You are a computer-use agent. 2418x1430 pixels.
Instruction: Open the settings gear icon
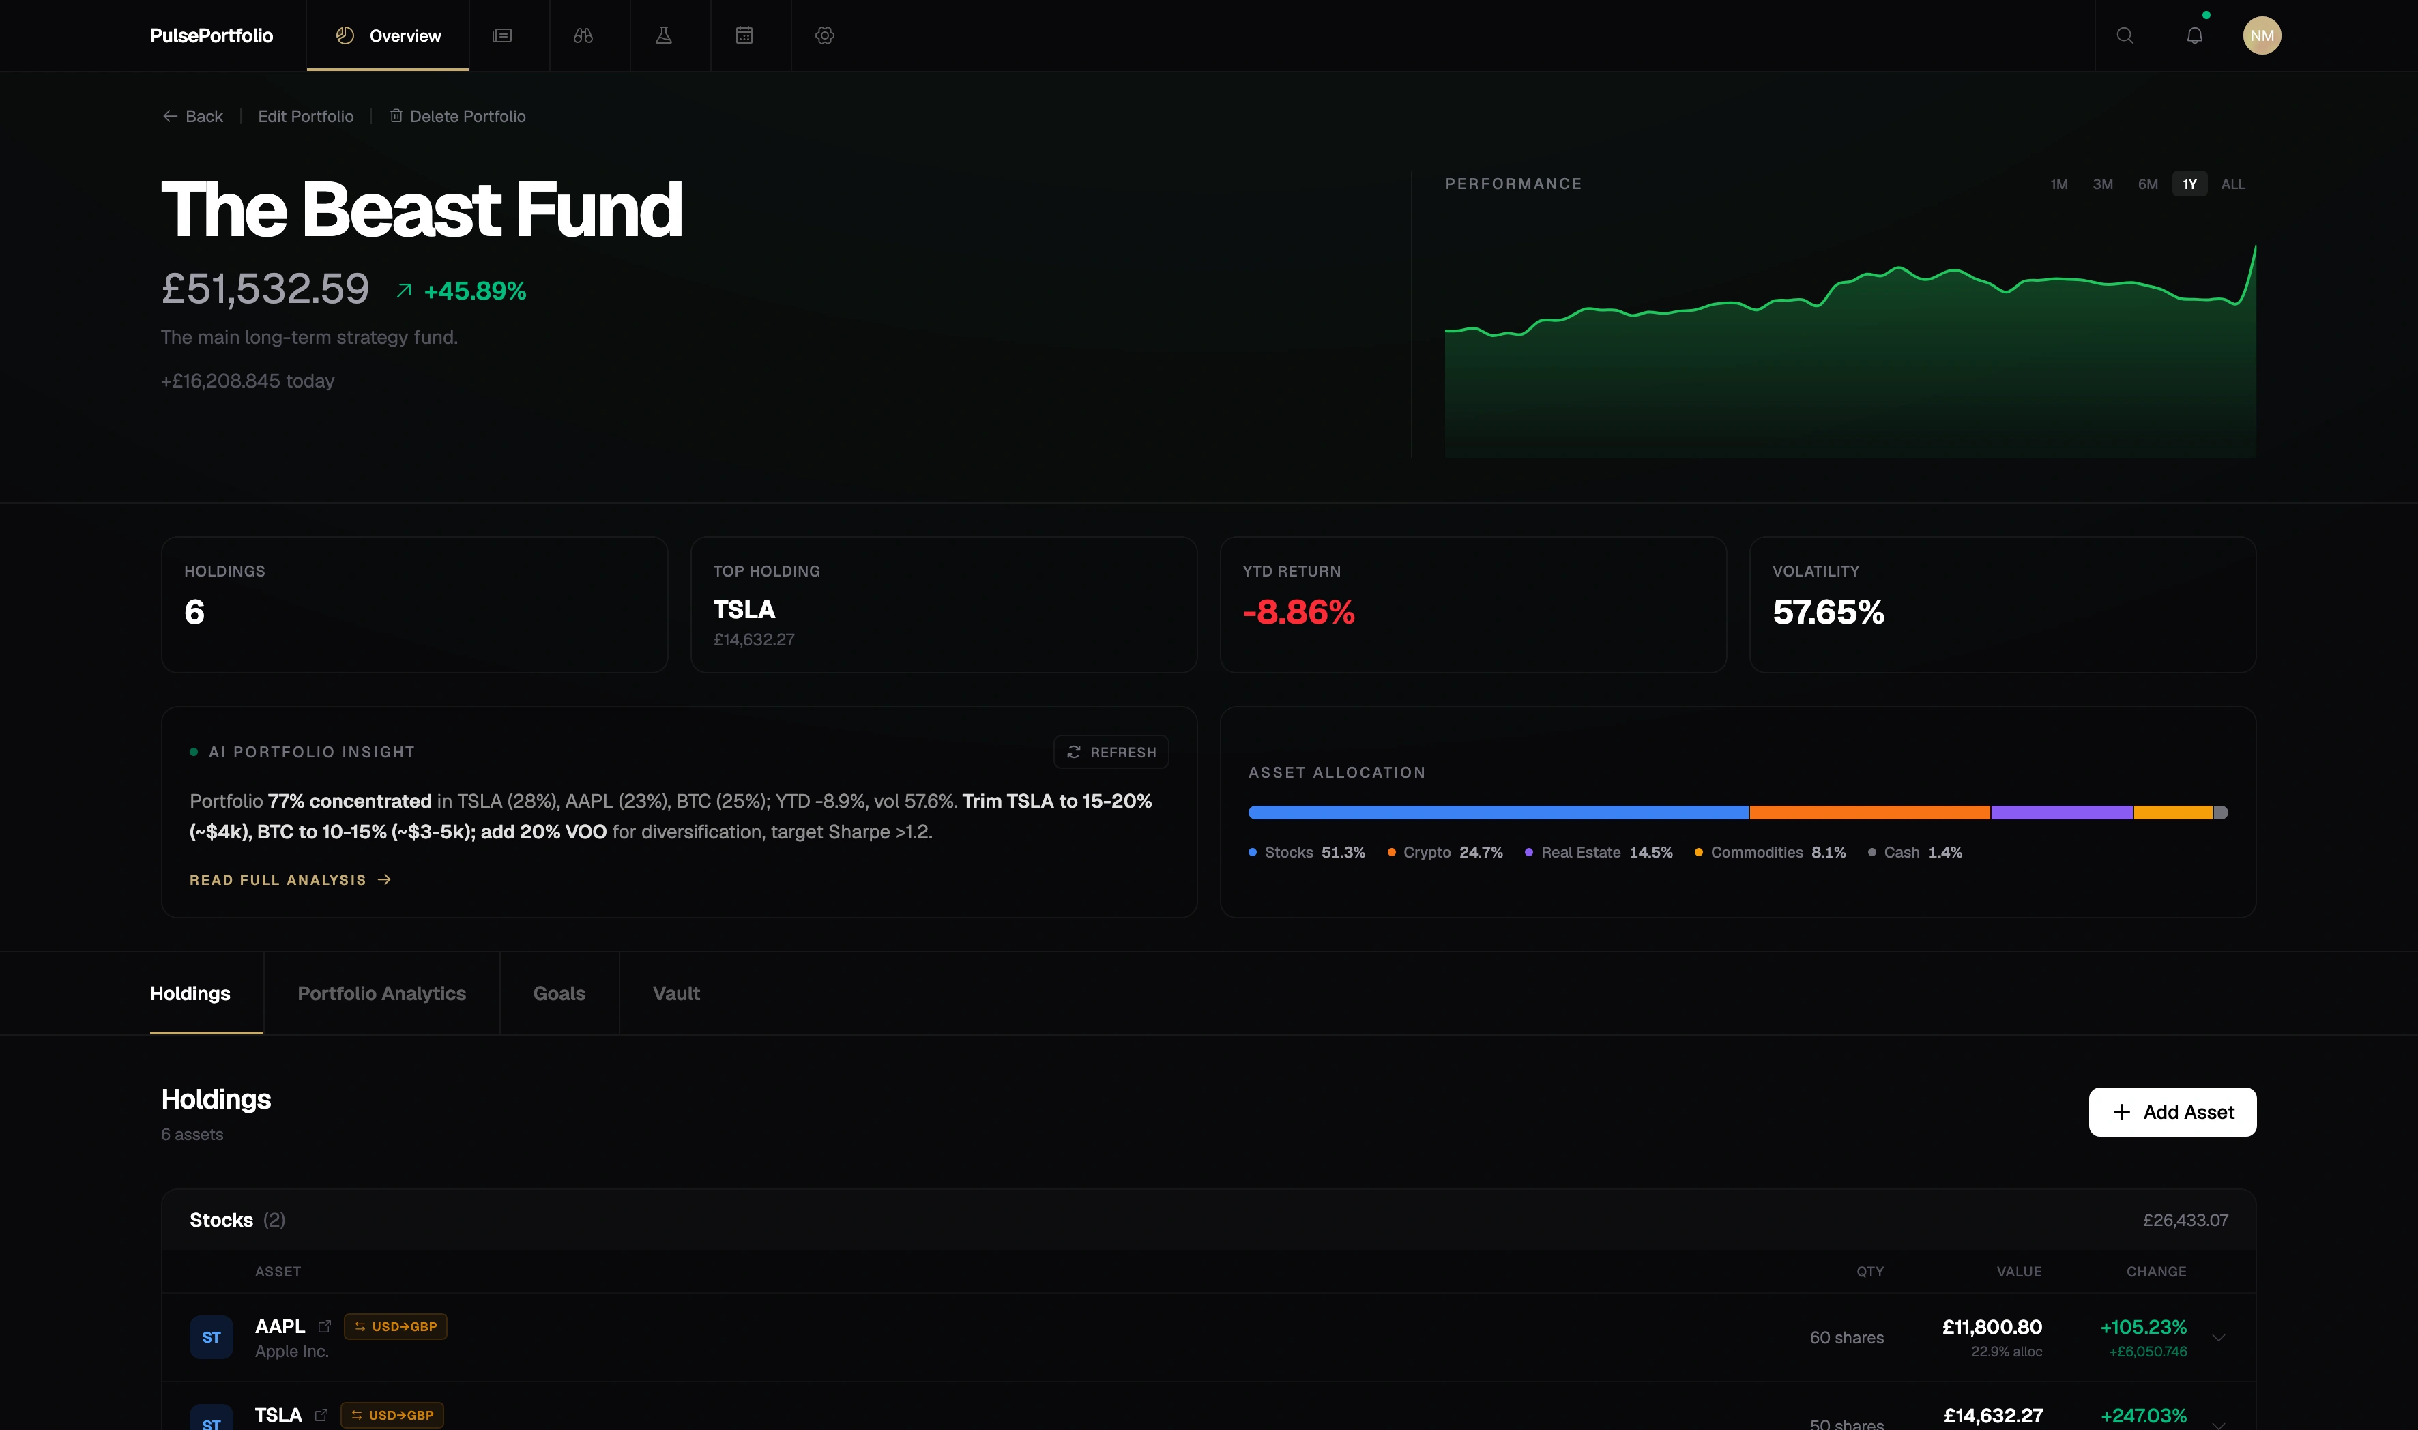coord(824,35)
